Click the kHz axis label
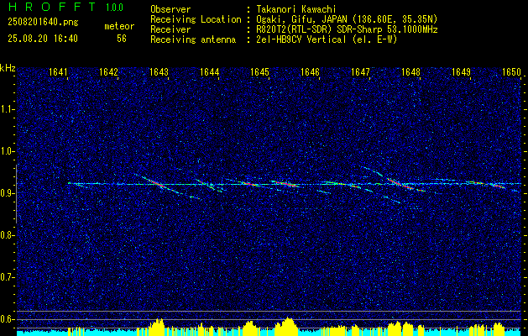The height and width of the screenshot is (336, 528). click(8, 68)
